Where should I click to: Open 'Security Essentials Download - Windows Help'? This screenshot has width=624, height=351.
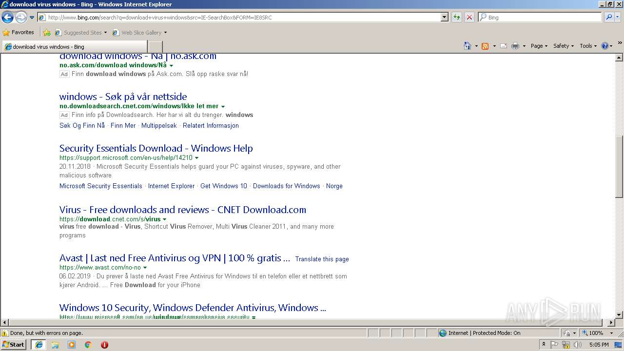156,148
